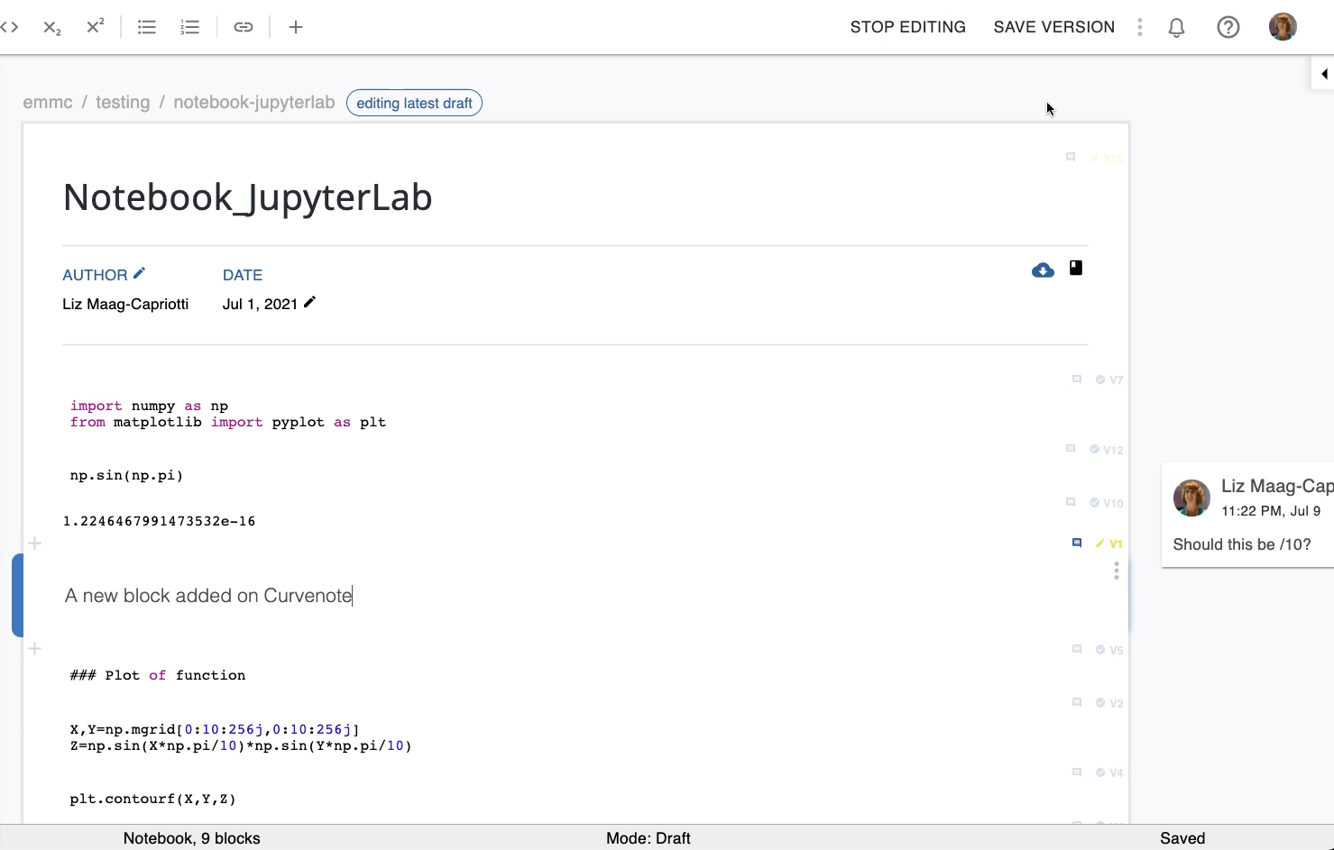Viewport: 1334px width, 850px height.
Task: Open the comment icon on the V1 block
Action: click(1077, 543)
